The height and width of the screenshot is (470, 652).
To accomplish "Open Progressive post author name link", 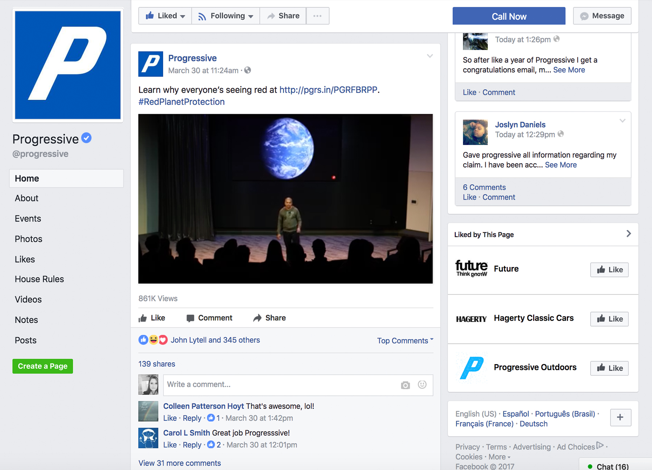I will tap(192, 58).
